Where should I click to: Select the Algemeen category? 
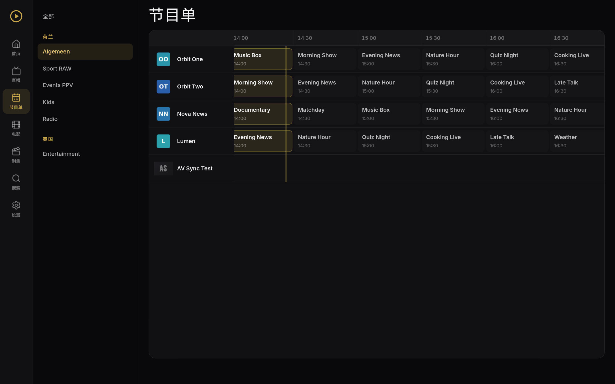85,51
